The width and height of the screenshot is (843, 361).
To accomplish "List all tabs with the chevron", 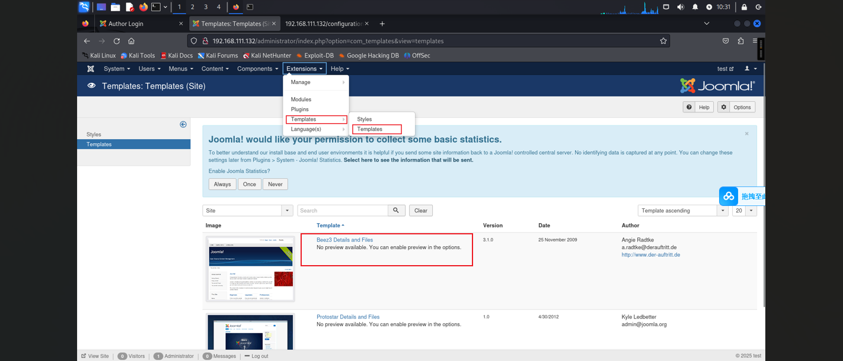I will tap(707, 24).
